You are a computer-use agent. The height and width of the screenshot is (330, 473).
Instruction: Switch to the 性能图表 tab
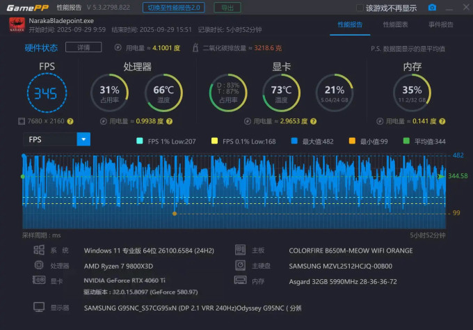pyautogui.click(x=396, y=25)
